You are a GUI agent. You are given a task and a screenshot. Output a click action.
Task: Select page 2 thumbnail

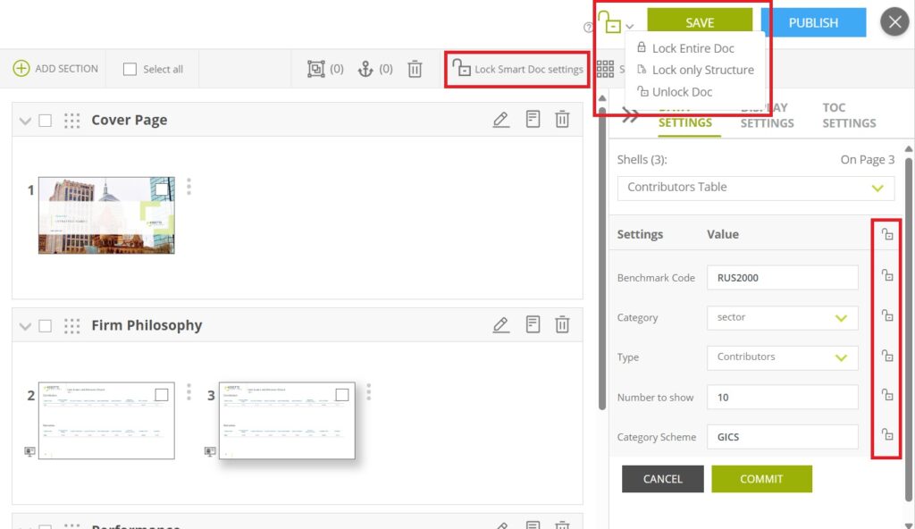tap(106, 420)
